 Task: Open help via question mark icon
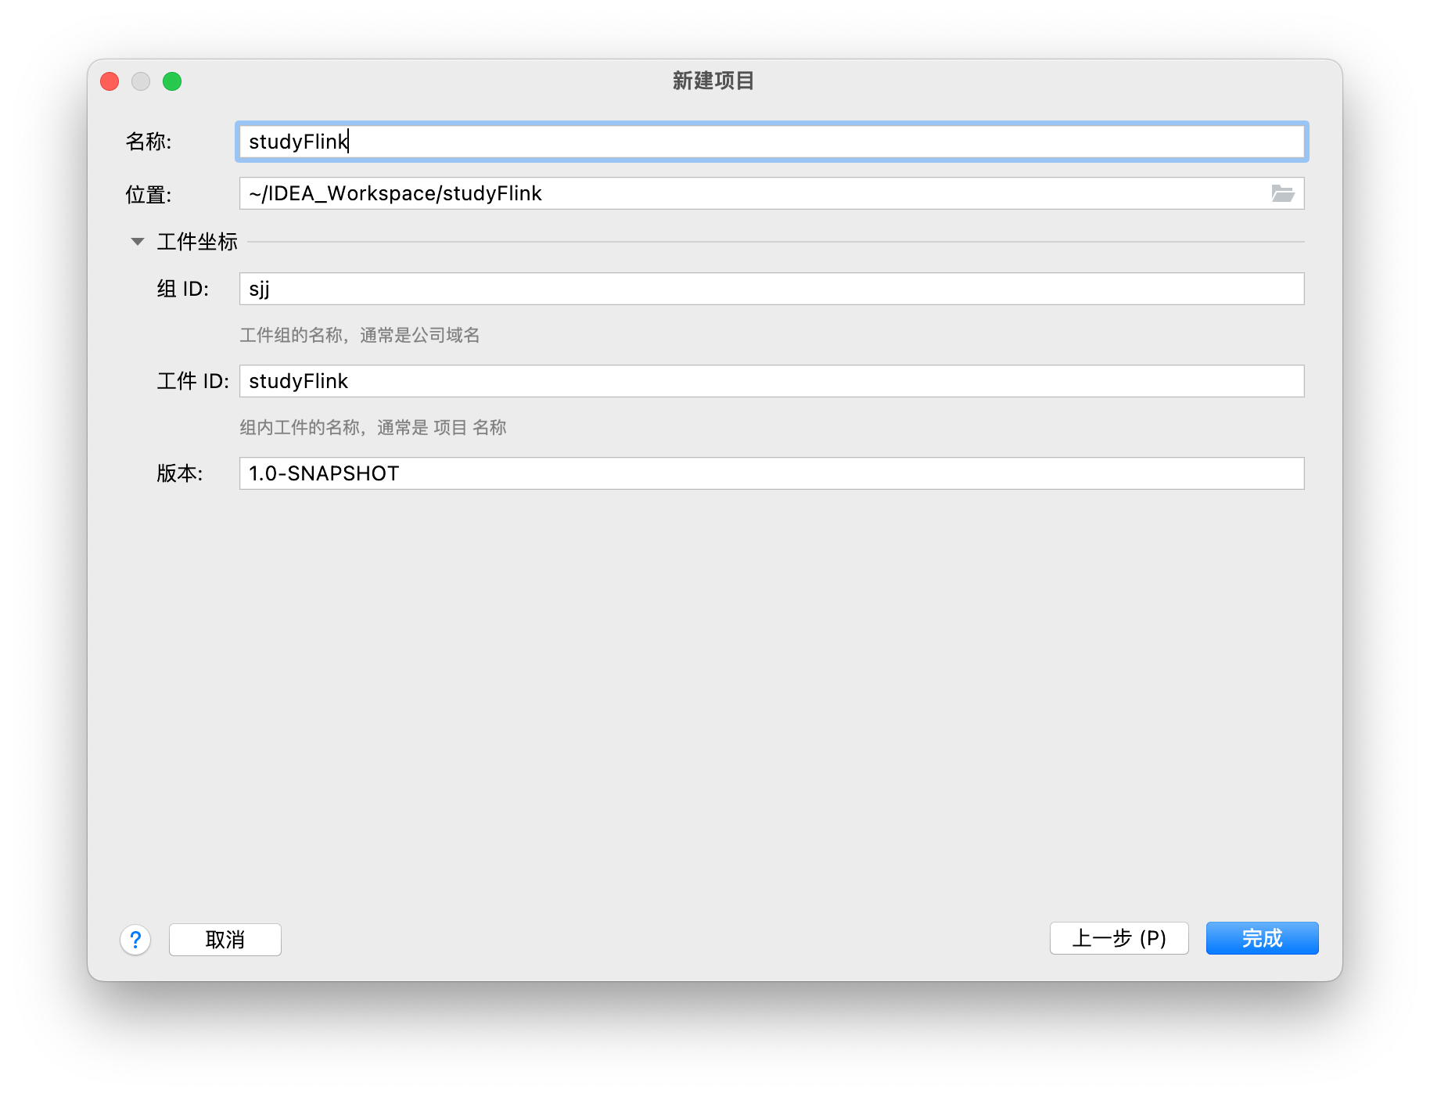point(135,939)
